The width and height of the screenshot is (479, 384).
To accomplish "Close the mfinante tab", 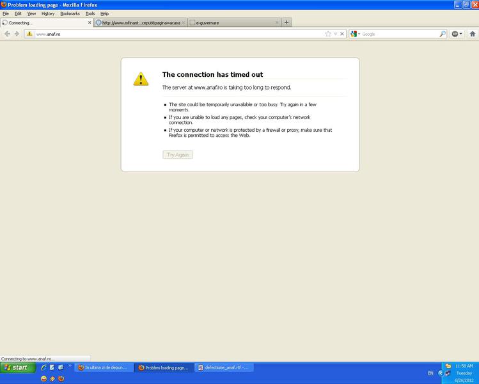I will (x=184, y=22).
